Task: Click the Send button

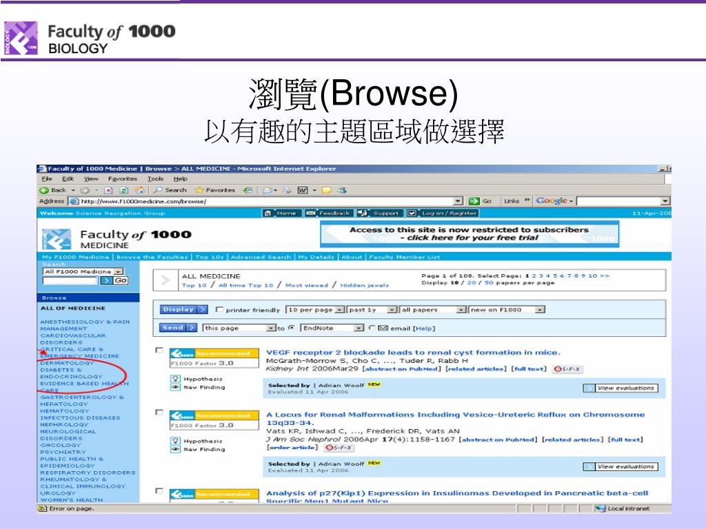Action: (x=178, y=327)
